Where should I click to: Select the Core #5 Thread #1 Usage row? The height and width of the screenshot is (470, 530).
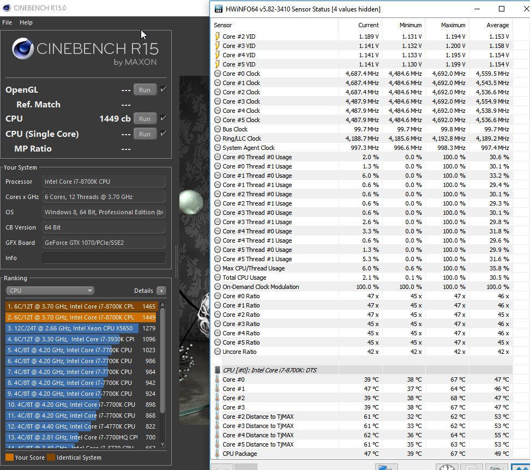point(362,259)
